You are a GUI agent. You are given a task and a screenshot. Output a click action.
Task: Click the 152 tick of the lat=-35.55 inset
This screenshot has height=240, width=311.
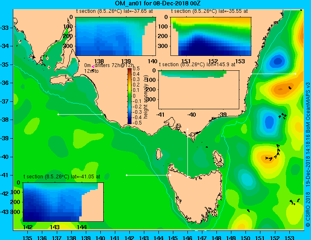213,61
